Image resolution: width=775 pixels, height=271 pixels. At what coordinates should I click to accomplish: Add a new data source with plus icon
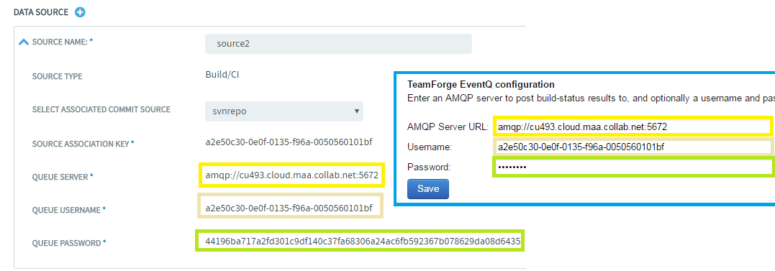pos(80,12)
